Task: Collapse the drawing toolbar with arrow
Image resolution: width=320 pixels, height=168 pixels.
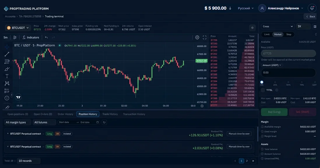Action: click(x=12, y=95)
